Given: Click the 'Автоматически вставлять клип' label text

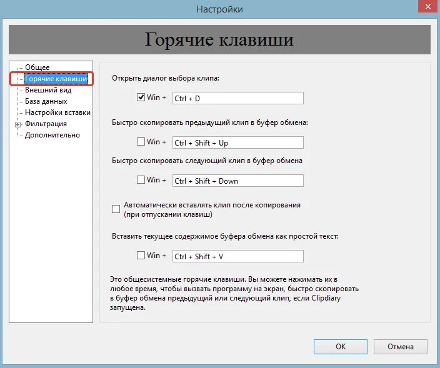Looking at the screenshot, I should tap(212, 209).
